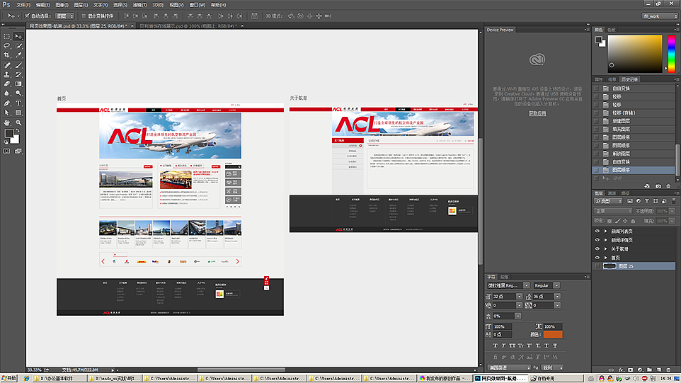The image size is (681, 383).
Task: Select the Blur tool
Action: click(x=7, y=93)
